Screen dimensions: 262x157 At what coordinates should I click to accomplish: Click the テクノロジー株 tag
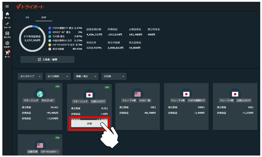pyautogui.click(x=145, y=100)
